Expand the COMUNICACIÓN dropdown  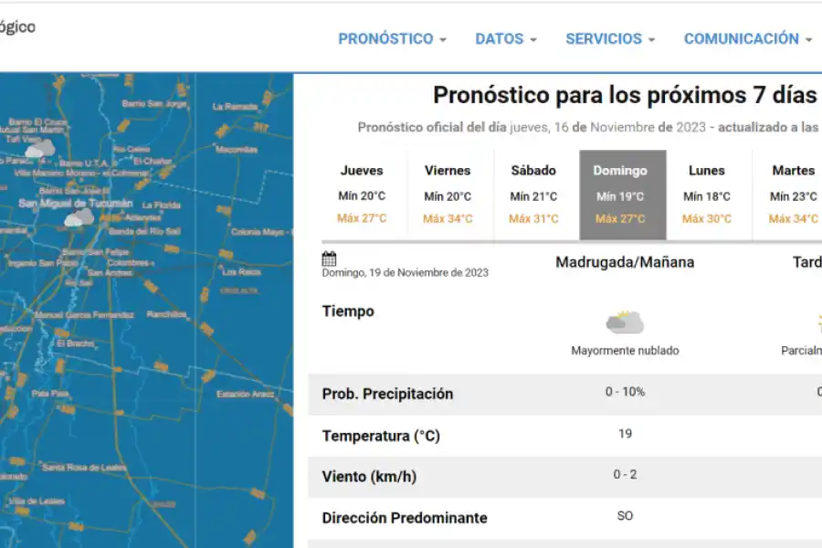point(745,39)
